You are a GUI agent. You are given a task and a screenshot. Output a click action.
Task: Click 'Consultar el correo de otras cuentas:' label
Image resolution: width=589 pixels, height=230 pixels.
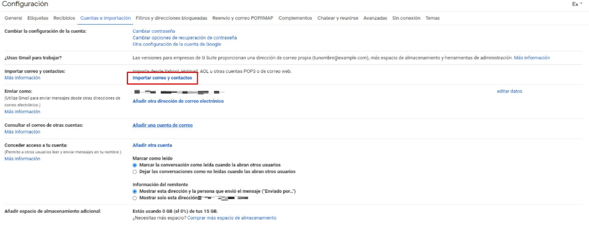43,125
